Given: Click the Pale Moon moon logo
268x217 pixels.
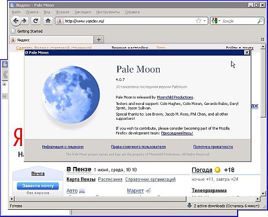Looking at the screenshot, I should (x=71, y=95).
